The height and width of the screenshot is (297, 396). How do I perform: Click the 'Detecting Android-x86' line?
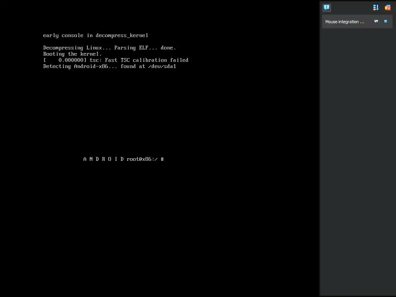[109, 66]
